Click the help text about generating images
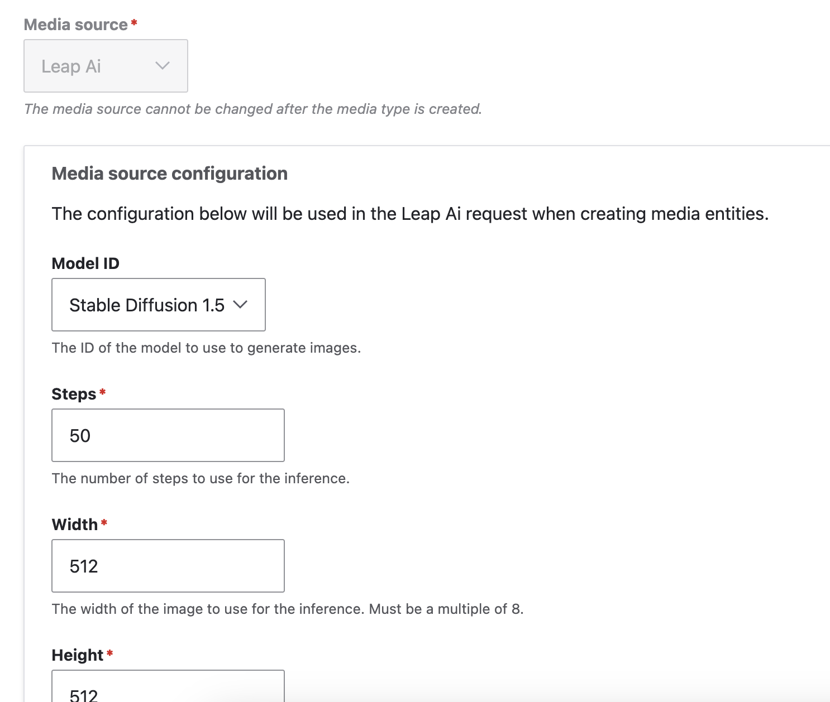The image size is (830, 702). pyautogui.click(x=206, y=347)
